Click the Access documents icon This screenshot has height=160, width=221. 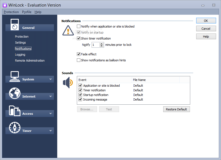14,111
